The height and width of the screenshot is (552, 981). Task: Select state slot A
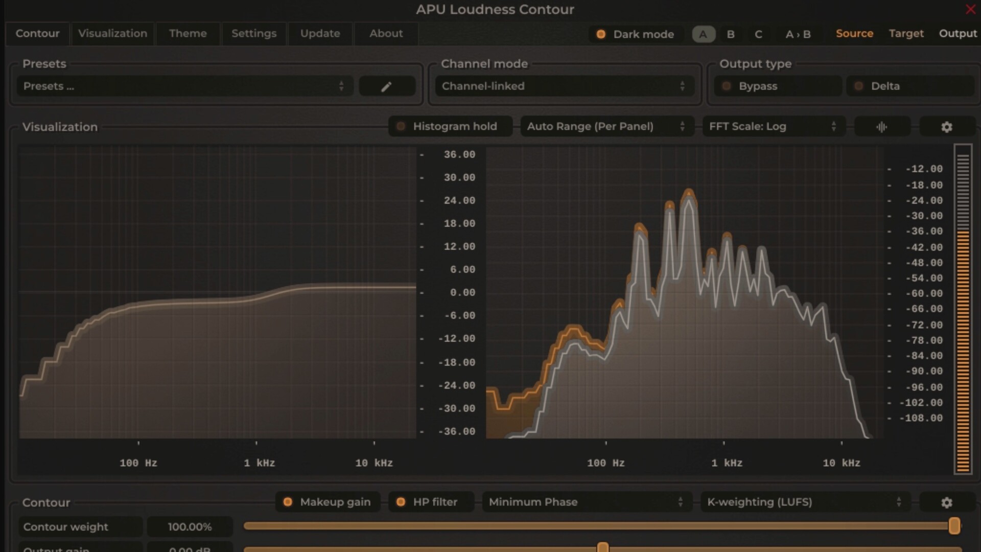click(704, 34)
